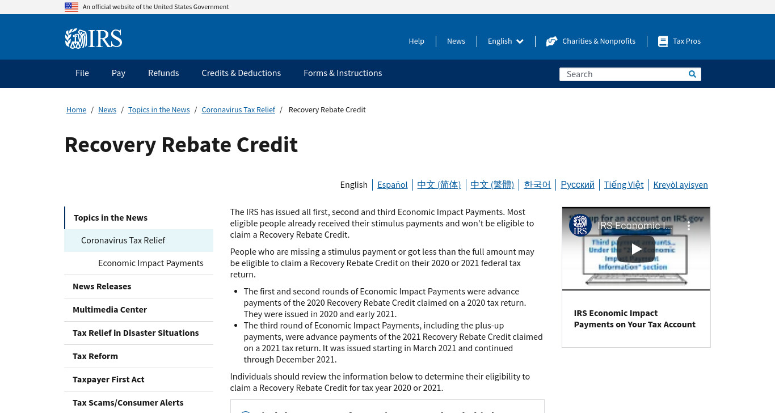
Task: Expand the English language dropdown
Action: (x=506, y=41)
